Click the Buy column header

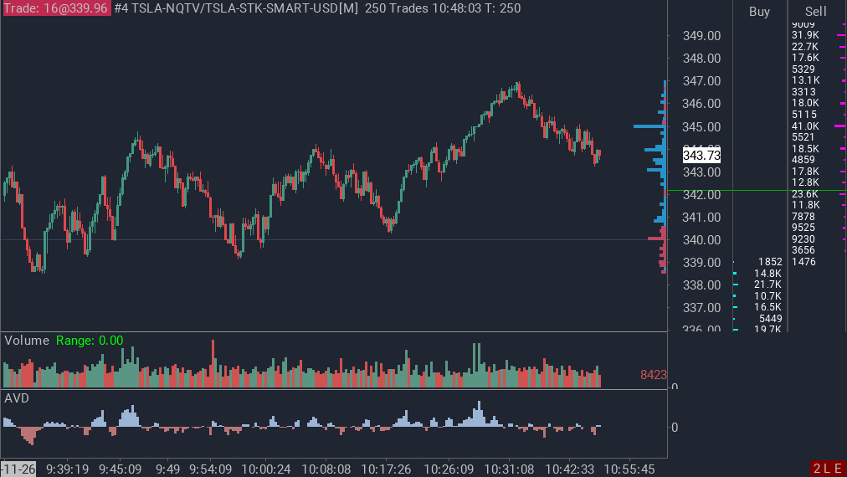coord(759,12)
